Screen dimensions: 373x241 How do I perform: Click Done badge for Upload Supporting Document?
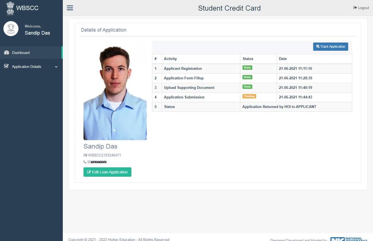(x=247, y=87)
